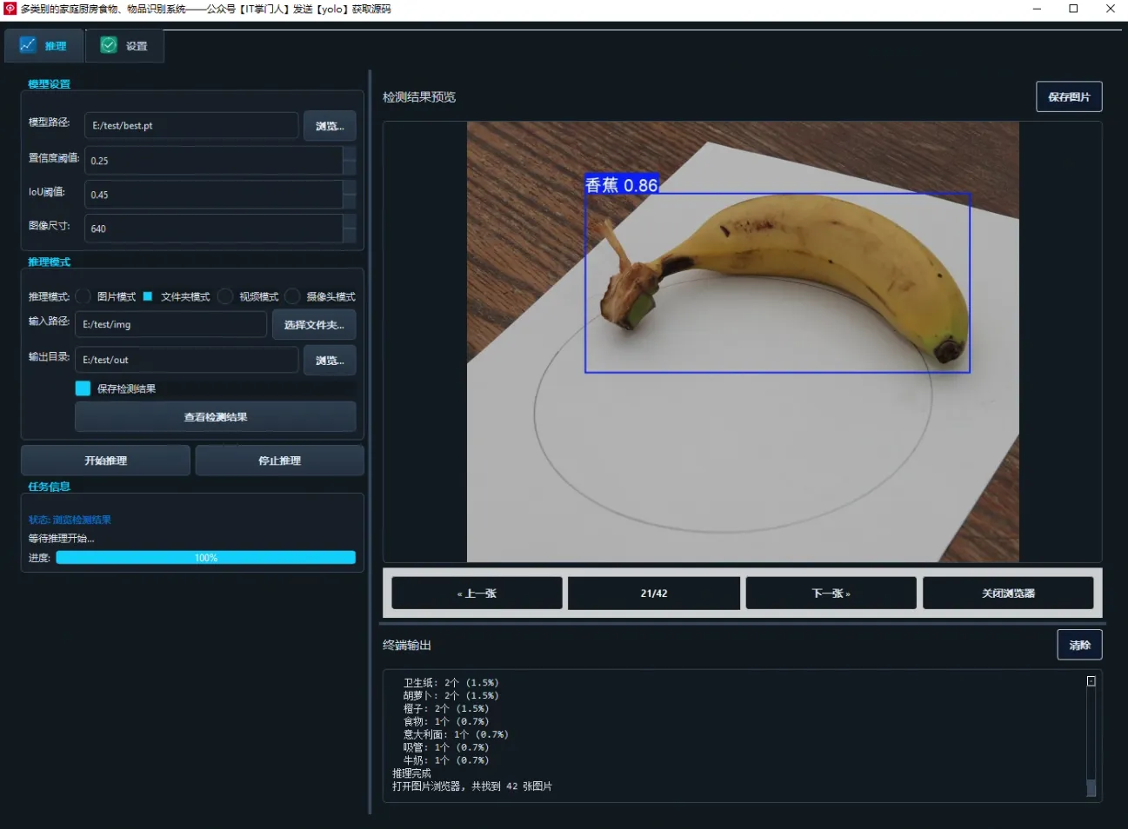The height and width of the screenshot is (829, 1128).
Task: Click the 等待推理开始... message
Action: [x=61, y=539]
